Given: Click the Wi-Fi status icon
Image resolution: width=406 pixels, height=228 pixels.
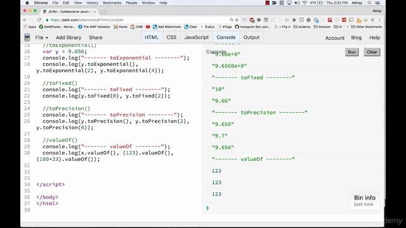Looking at the screenshot, I should pyautogui.click(x=304, y=3).
